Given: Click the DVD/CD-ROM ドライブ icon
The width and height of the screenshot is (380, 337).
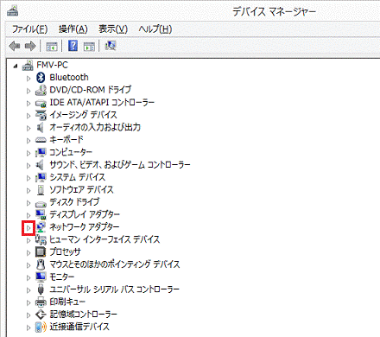Looking at the screenshot, I should (41, 90).
